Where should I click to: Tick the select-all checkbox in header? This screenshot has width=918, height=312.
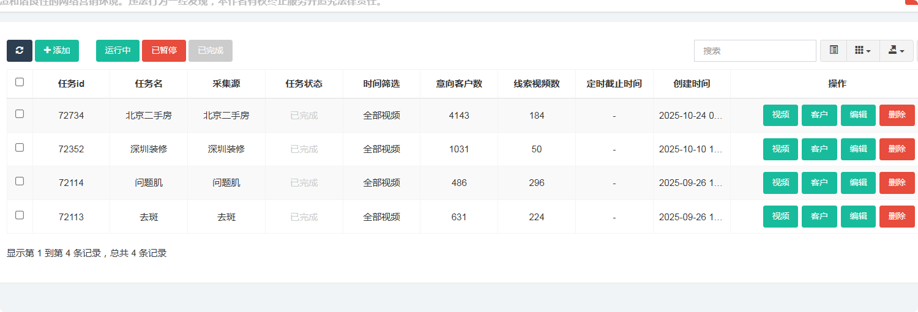tap(20, 82)
